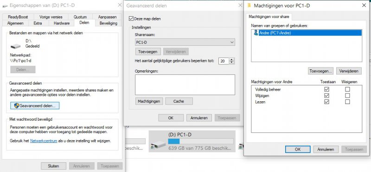This screenshot has width=371, height=172.
Task: Increase the simultaneous users limit spinner
Action: pyautogui.click(x=231, y=60)
